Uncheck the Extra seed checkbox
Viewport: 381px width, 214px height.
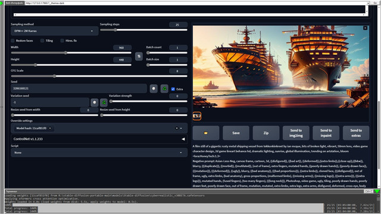173,89
